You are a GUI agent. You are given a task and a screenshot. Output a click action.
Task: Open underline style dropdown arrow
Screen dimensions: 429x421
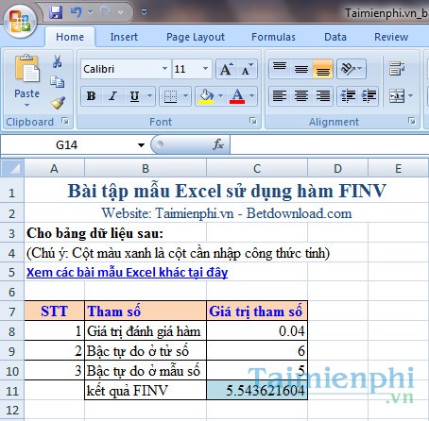150,96
